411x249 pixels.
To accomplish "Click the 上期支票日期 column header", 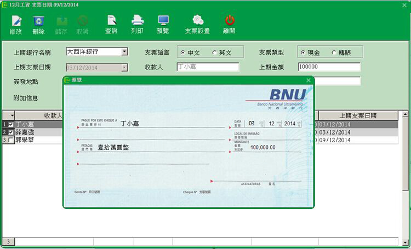I will tap(357, 116).
